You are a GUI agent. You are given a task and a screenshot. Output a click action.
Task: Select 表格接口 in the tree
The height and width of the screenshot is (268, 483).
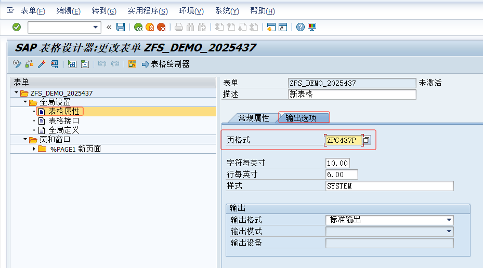coord(64,120)
